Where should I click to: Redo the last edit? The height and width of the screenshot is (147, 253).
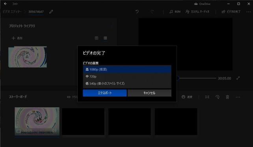pyautogui.click(x=152, y=11)
